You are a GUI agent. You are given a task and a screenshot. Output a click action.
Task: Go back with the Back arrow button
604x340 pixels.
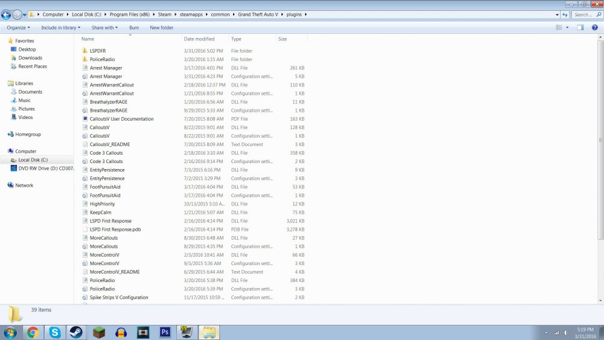[x=6, y=14]
